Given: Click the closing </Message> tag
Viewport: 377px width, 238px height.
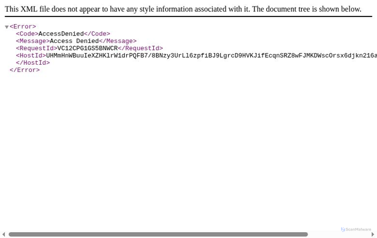Looking at the screenshot, I should (x=118, y=41).
